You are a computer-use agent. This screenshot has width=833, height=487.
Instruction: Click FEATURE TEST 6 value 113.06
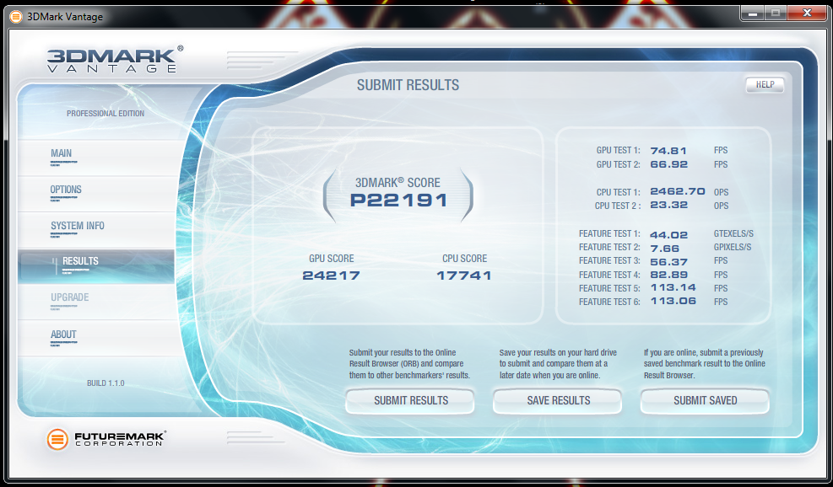(x=673, y=302)
